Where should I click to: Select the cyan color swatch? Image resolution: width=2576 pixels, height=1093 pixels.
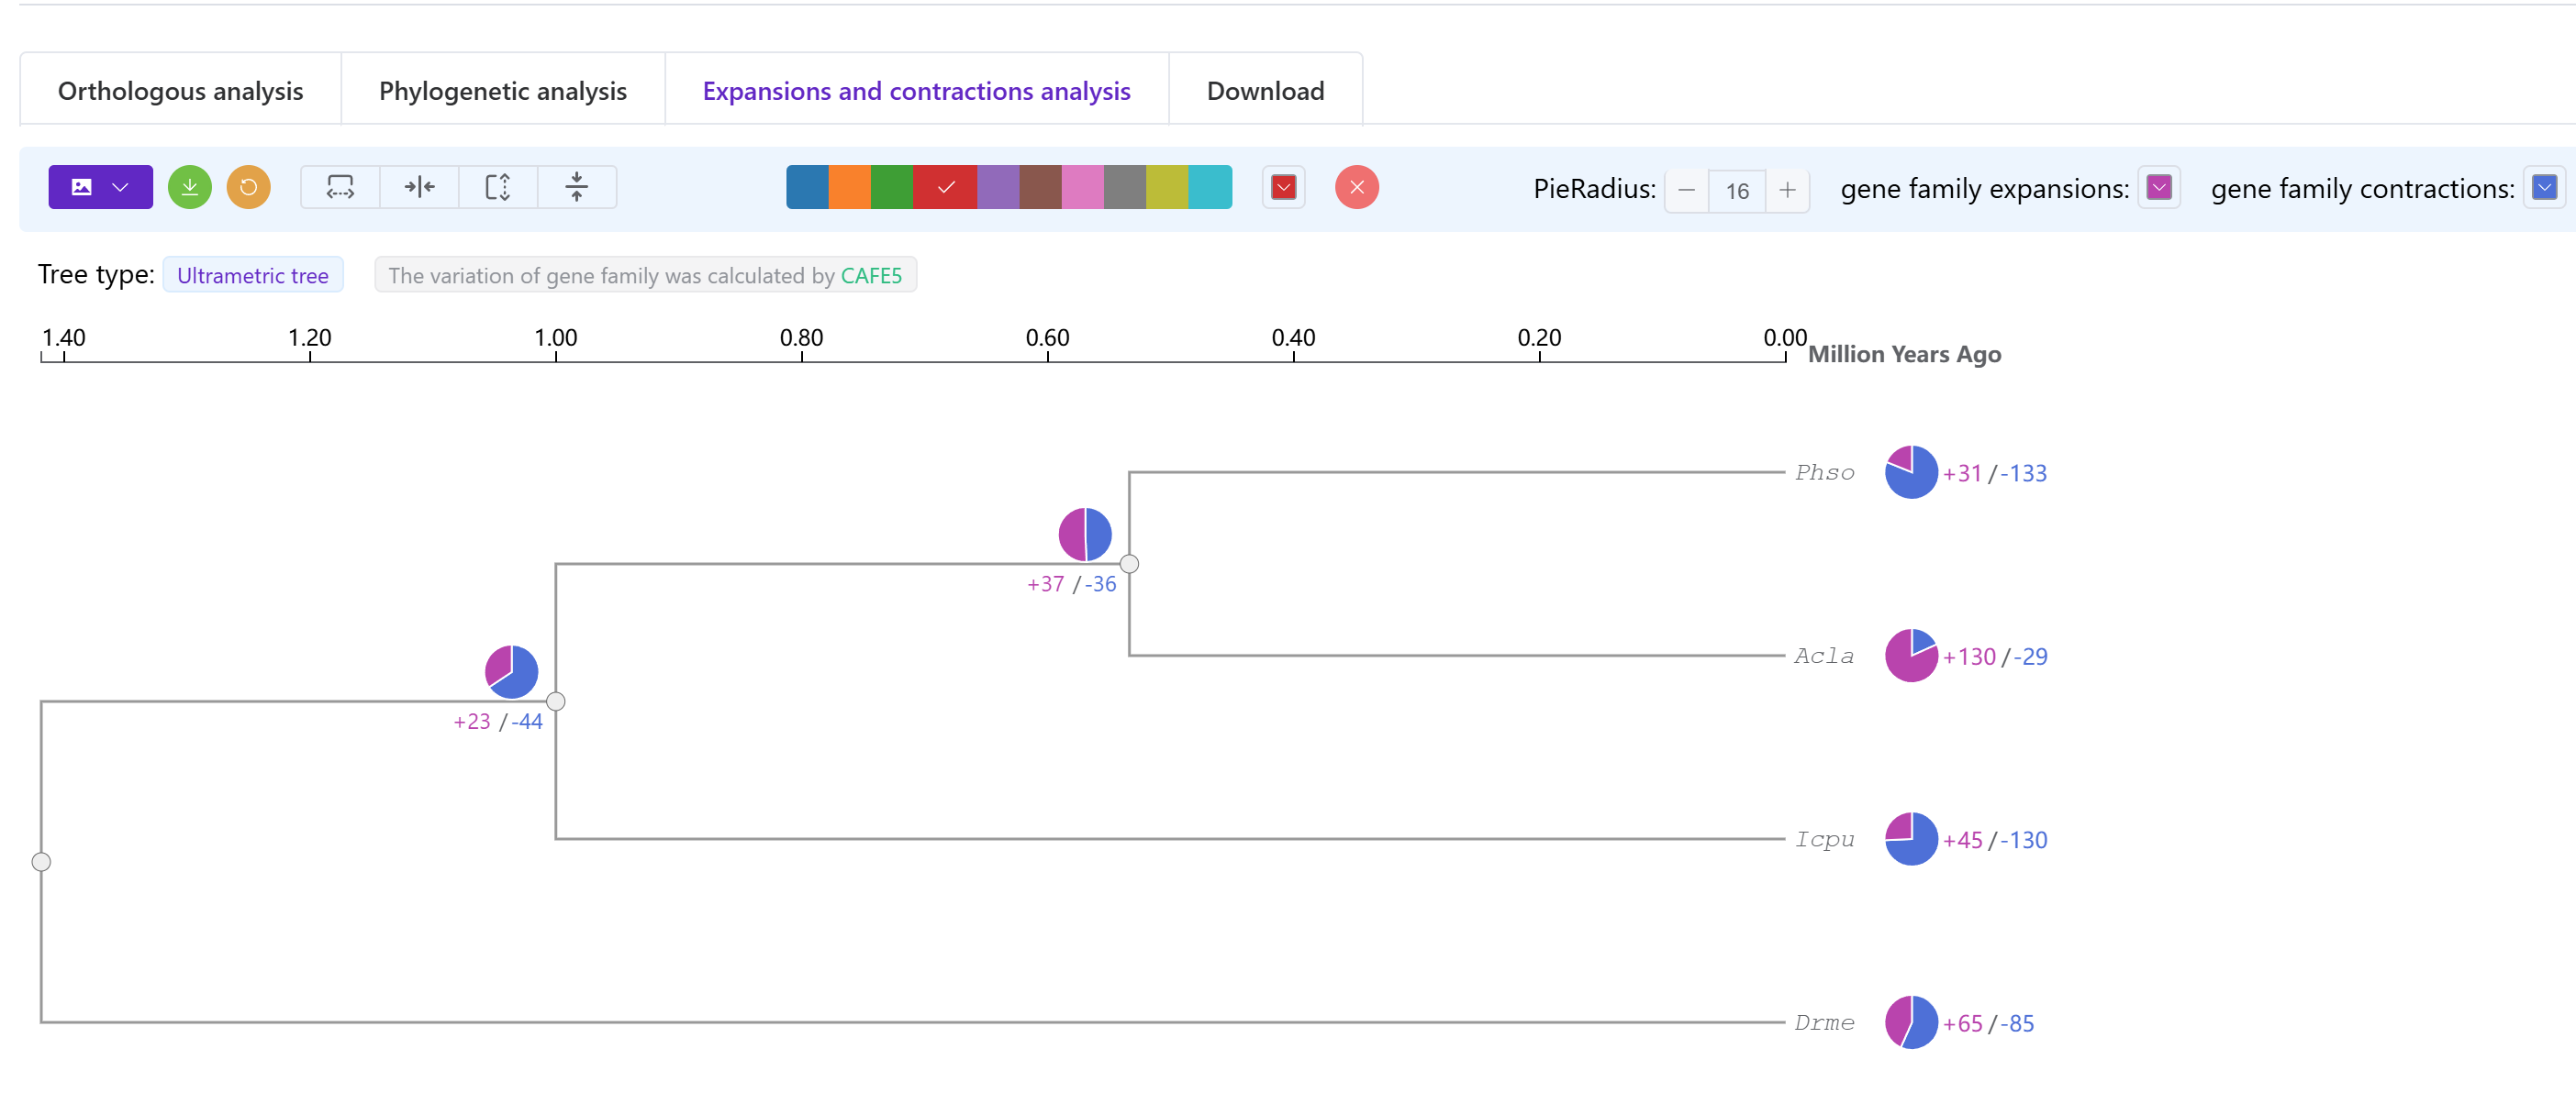pyautogui.click(x=1210, y=187)
